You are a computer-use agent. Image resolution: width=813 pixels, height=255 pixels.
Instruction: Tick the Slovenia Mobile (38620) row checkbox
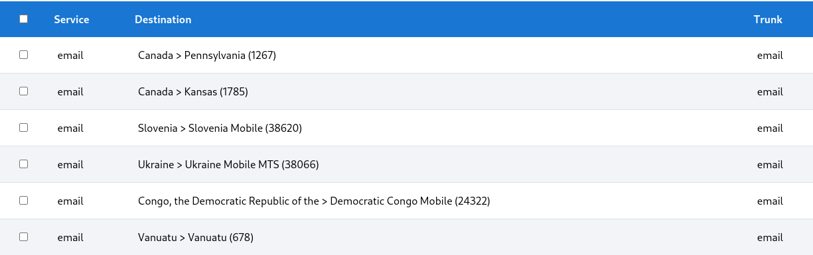pyautogui.click(x=24, y=128)
